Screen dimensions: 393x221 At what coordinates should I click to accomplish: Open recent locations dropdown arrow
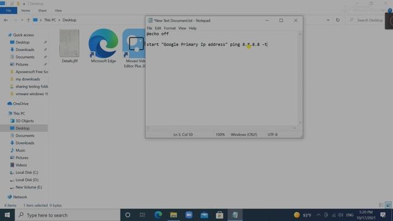point(22,20)
